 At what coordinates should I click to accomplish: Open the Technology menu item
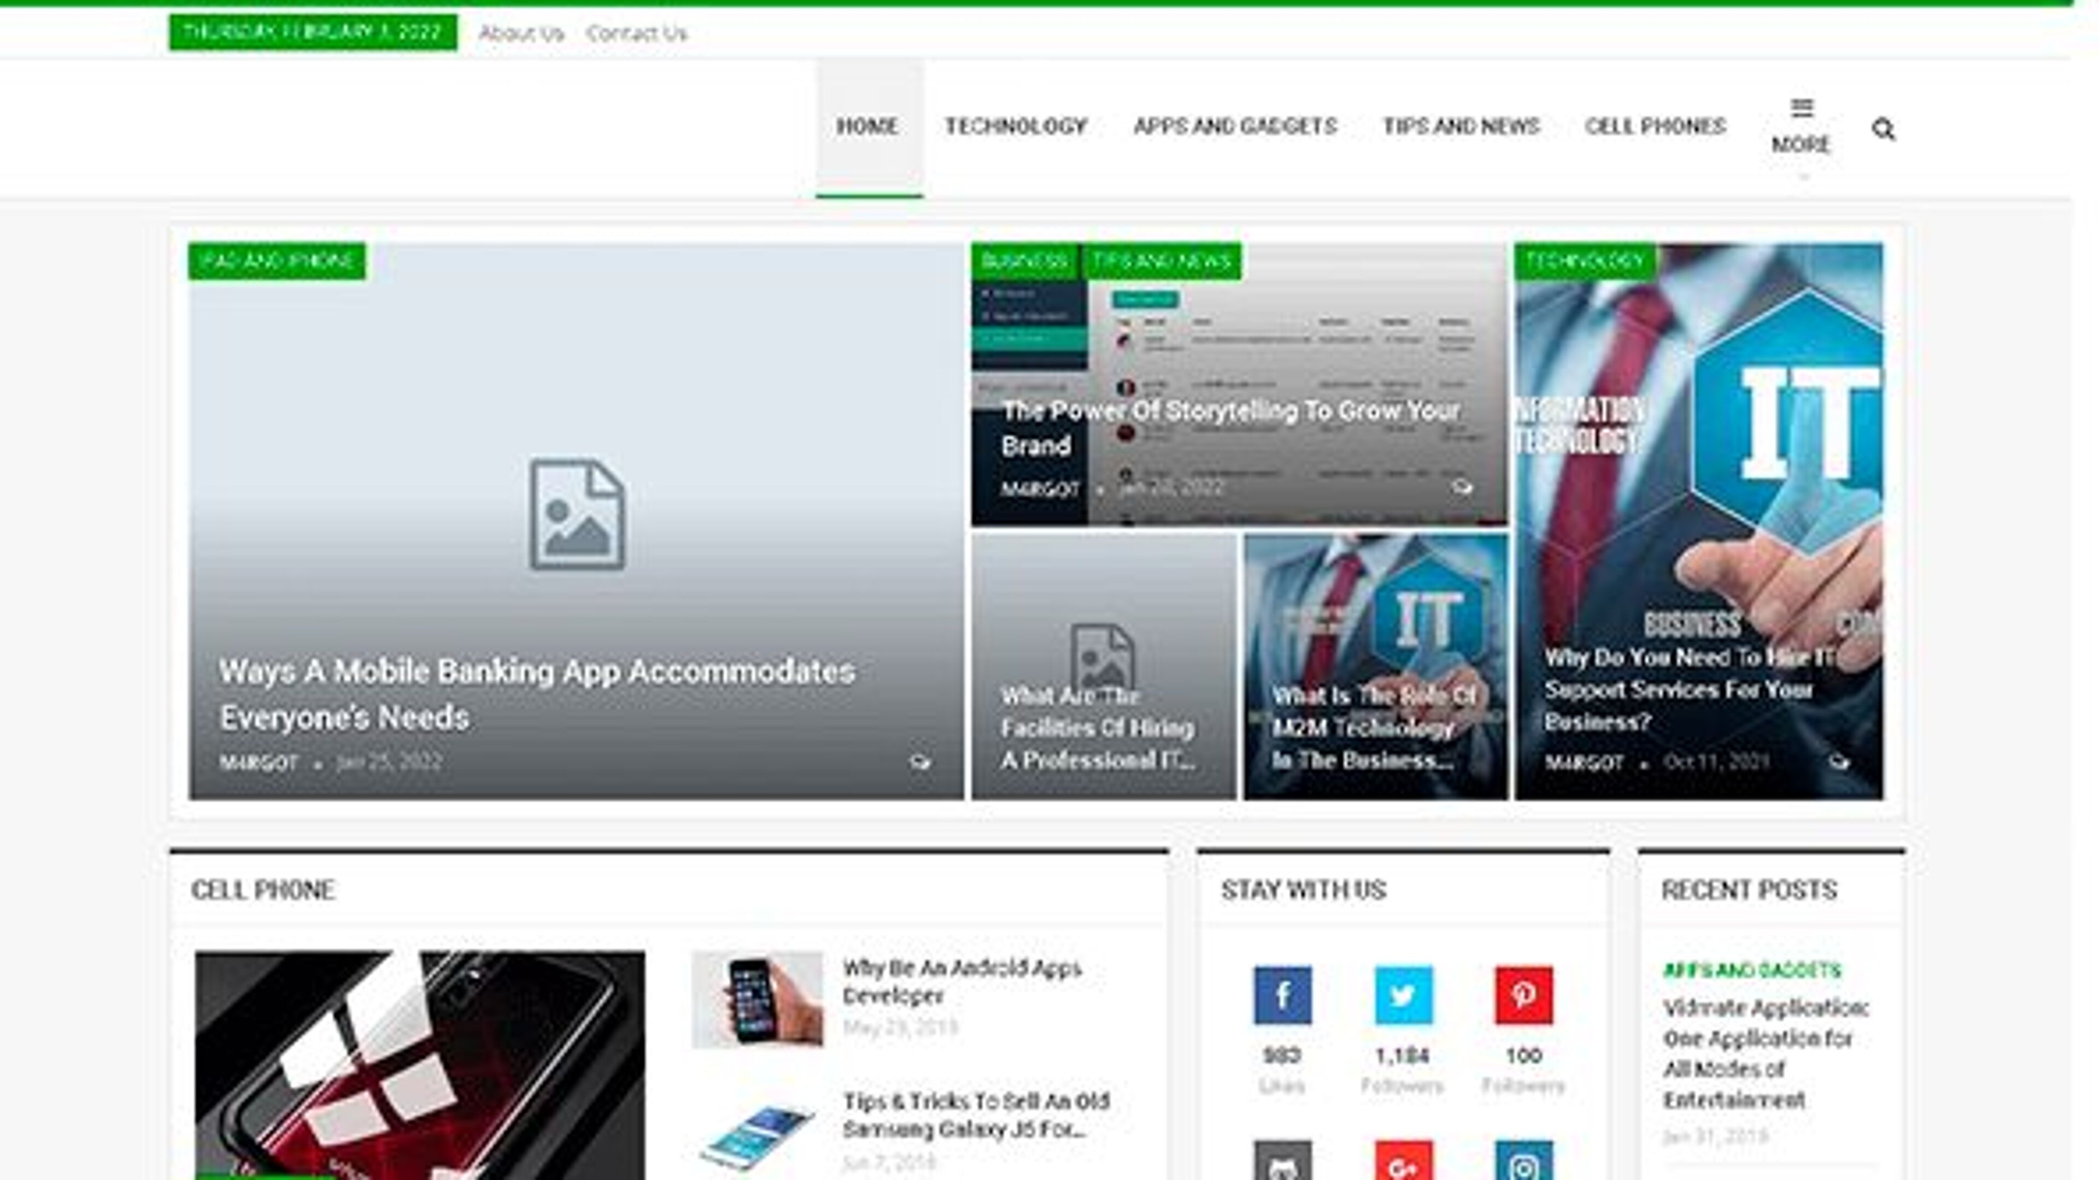pos(1016,126)
